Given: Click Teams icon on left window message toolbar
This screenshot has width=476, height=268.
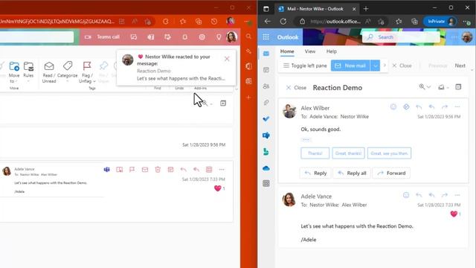Looking at the screenshot, I should (107, 170).
